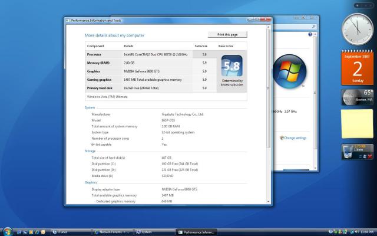Click the plus button to add gadgets
Viewport: 377px width, 236px height.
(358, 5)
